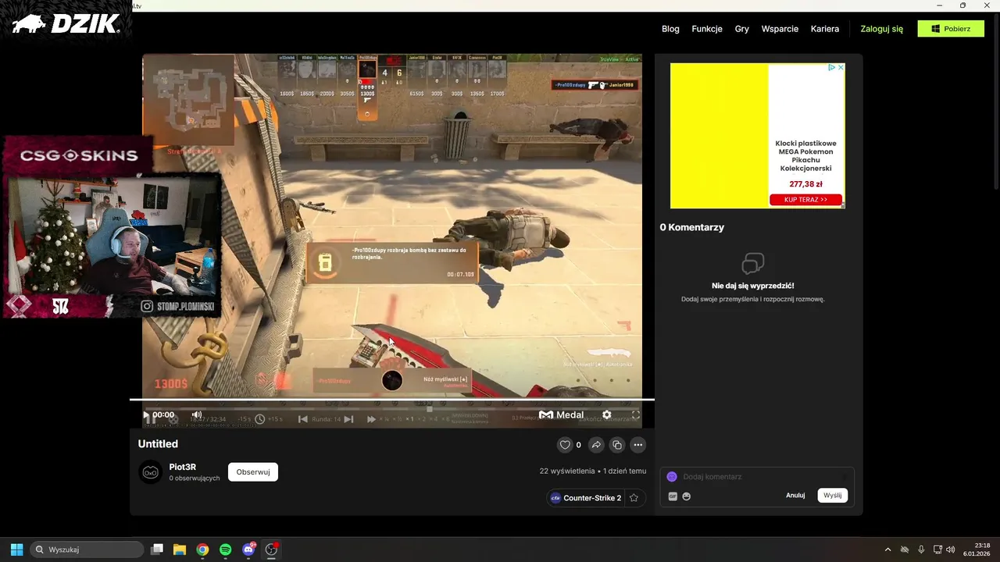Close the ad with the X icon

(x=841, y=67)
